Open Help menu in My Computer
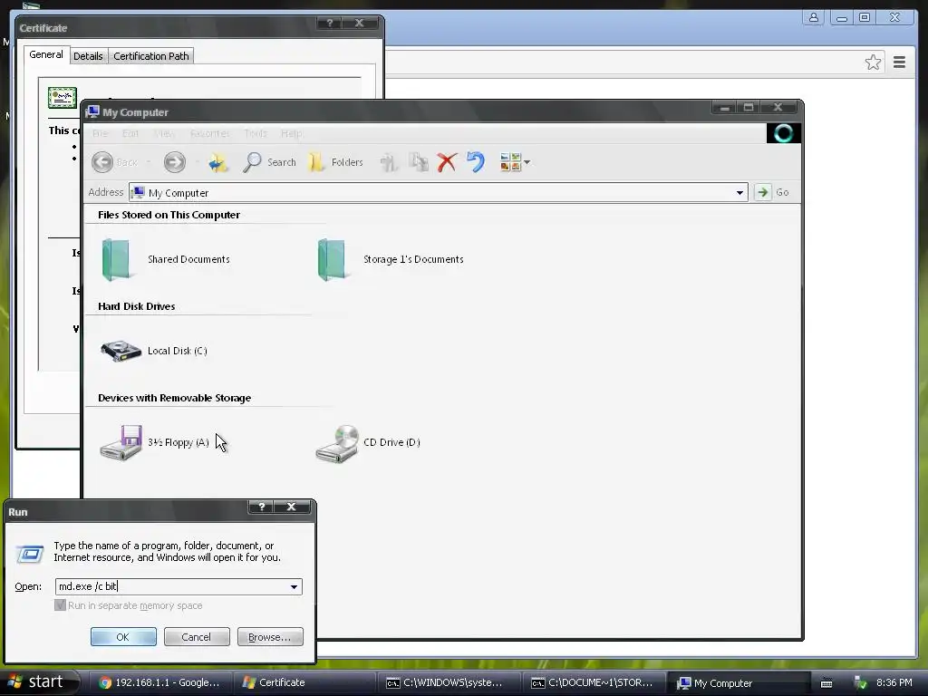928x696 pixels. tap(291, 133)
